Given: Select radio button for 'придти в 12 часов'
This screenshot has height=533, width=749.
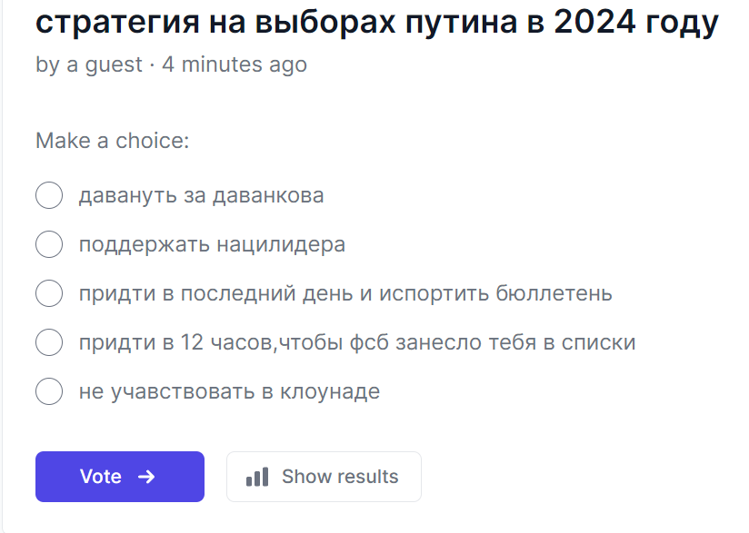Looking at the screenshot, I should point(49,342).
